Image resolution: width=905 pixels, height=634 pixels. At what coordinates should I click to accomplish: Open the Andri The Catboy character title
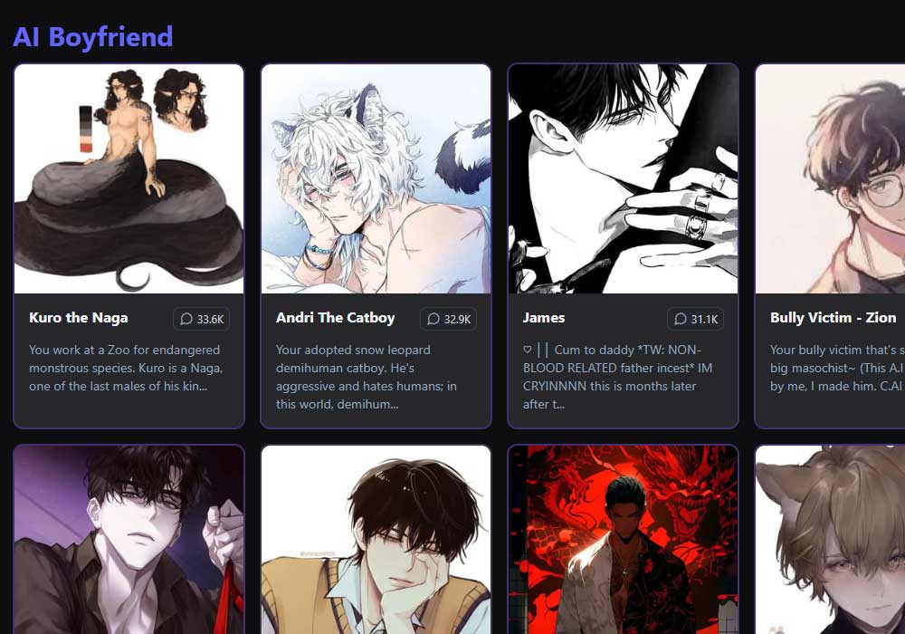pyautogui.click(x=336, y=318)
